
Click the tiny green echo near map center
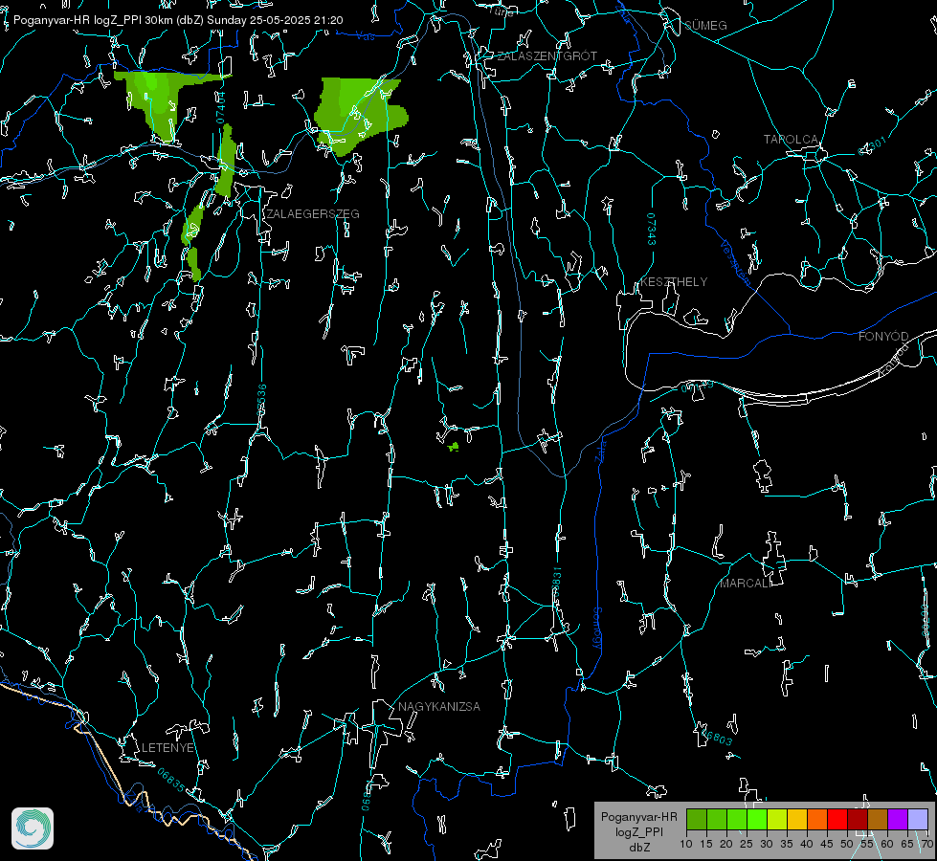pyautogui.click(x=454, y=447)
